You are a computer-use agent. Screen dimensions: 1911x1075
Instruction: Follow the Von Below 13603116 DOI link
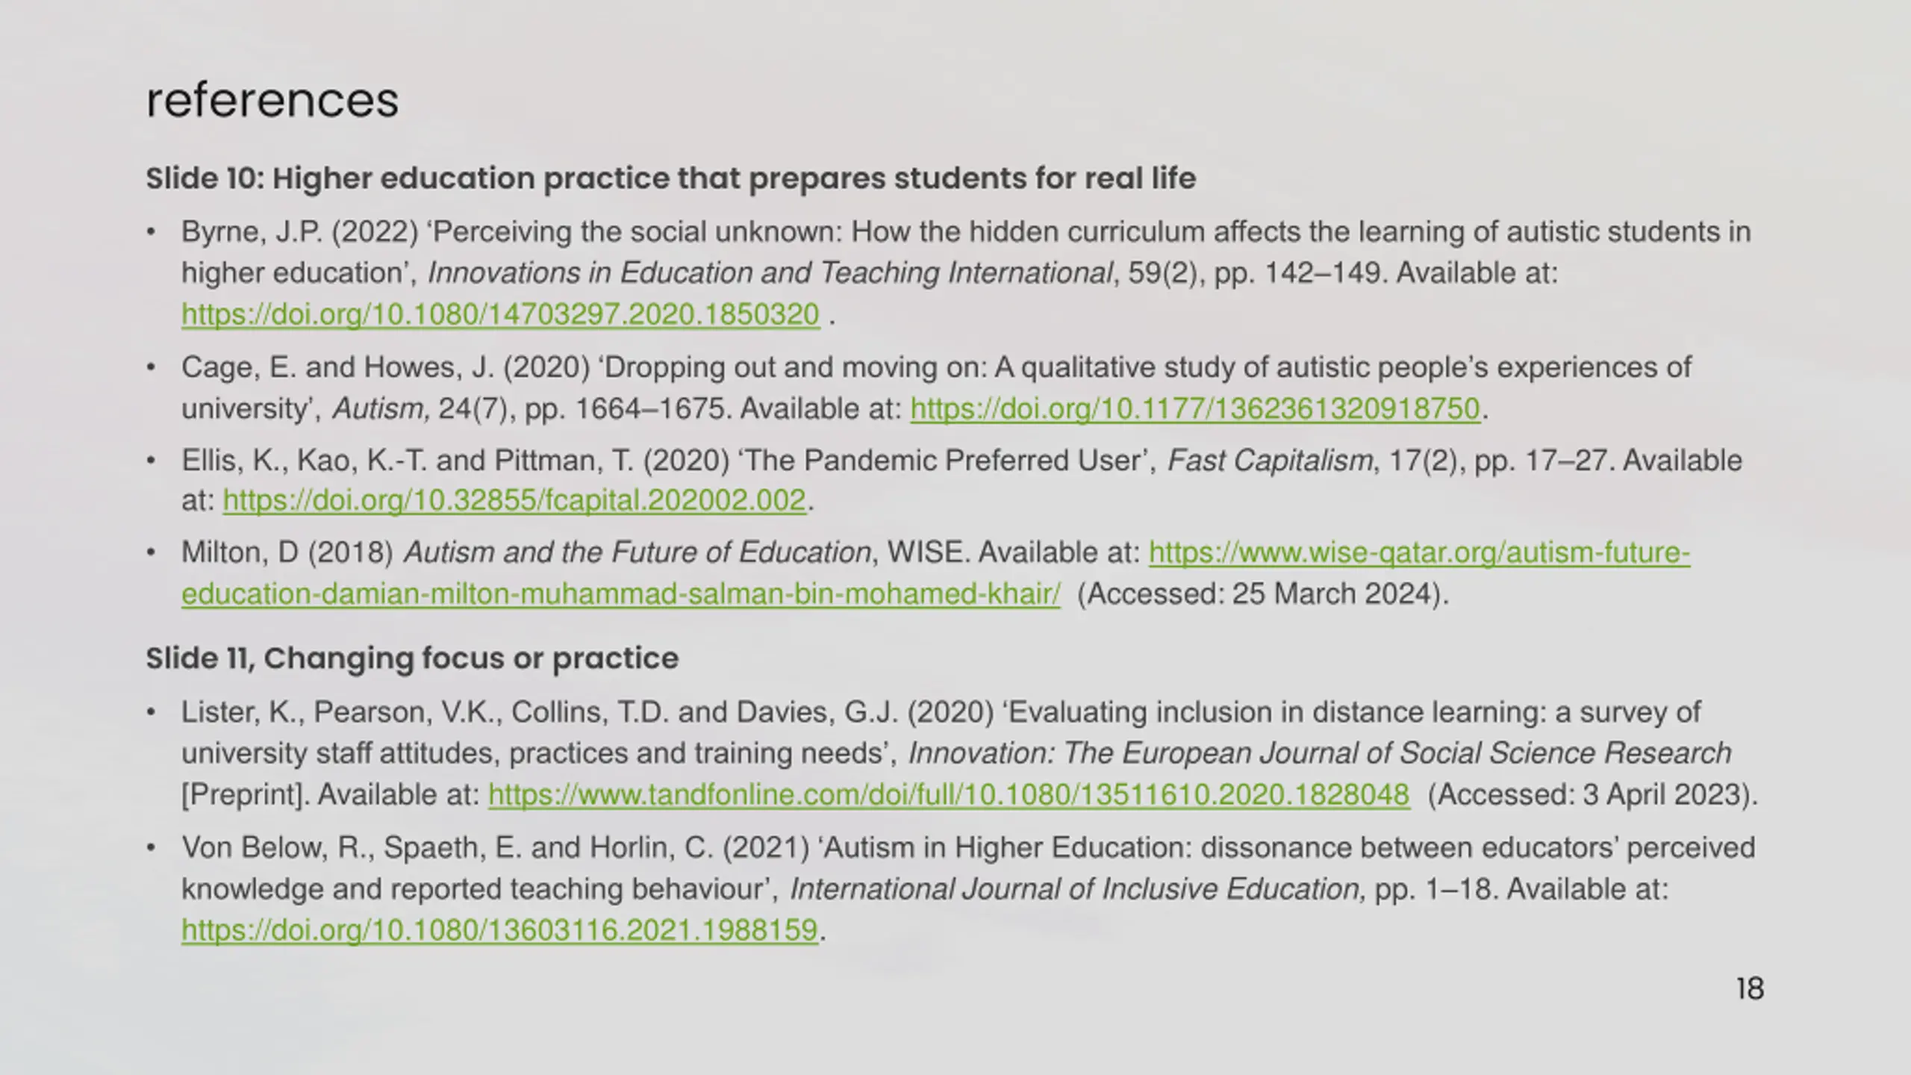pos(499,930)
